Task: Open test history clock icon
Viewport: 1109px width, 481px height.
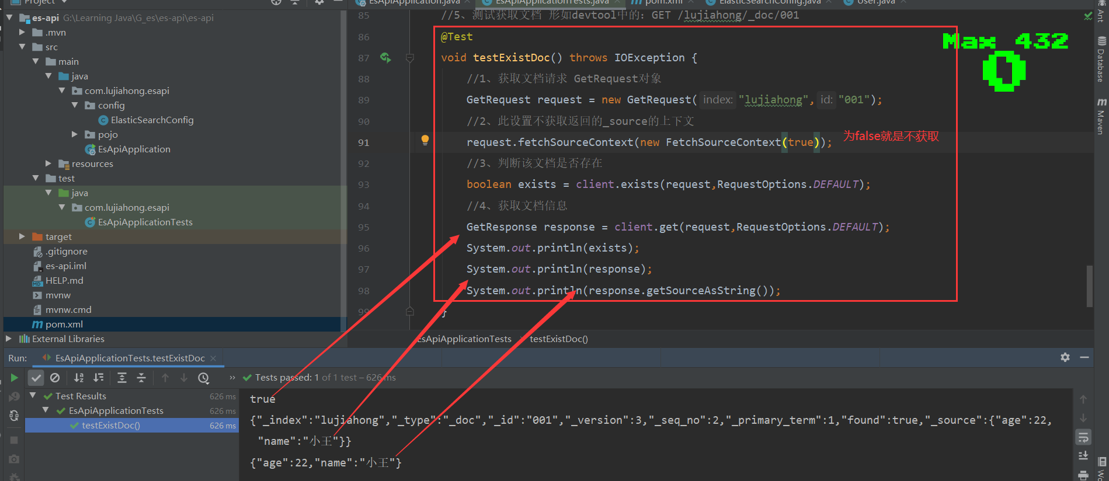Action: (x=203, y=378)
